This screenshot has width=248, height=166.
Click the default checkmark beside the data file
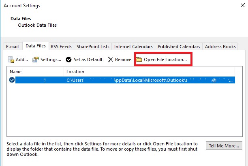pyautogui.click(x=12, y=80)
